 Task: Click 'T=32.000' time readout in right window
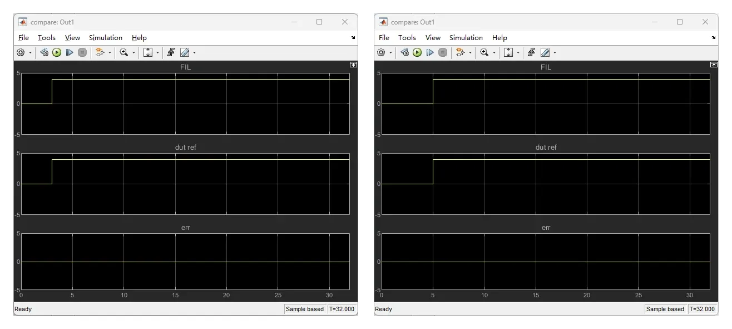[x=703, y=309]
